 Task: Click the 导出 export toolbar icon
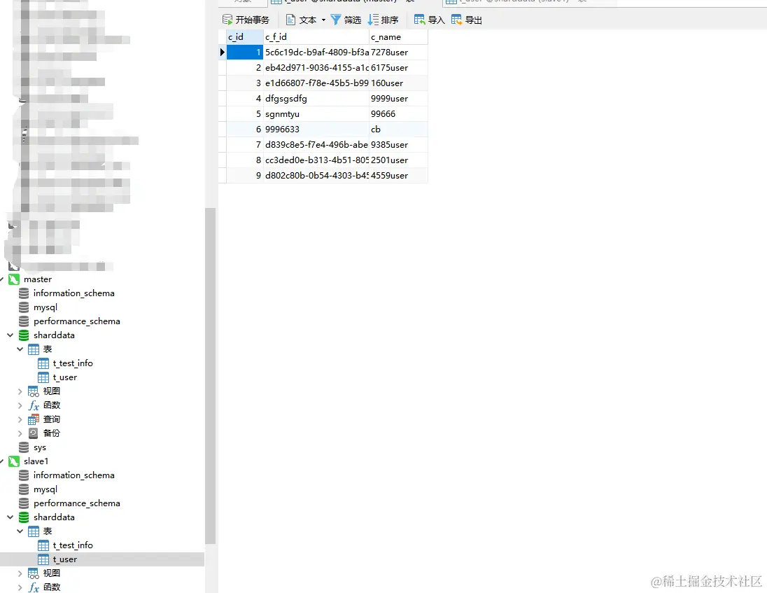pos(456,20)
